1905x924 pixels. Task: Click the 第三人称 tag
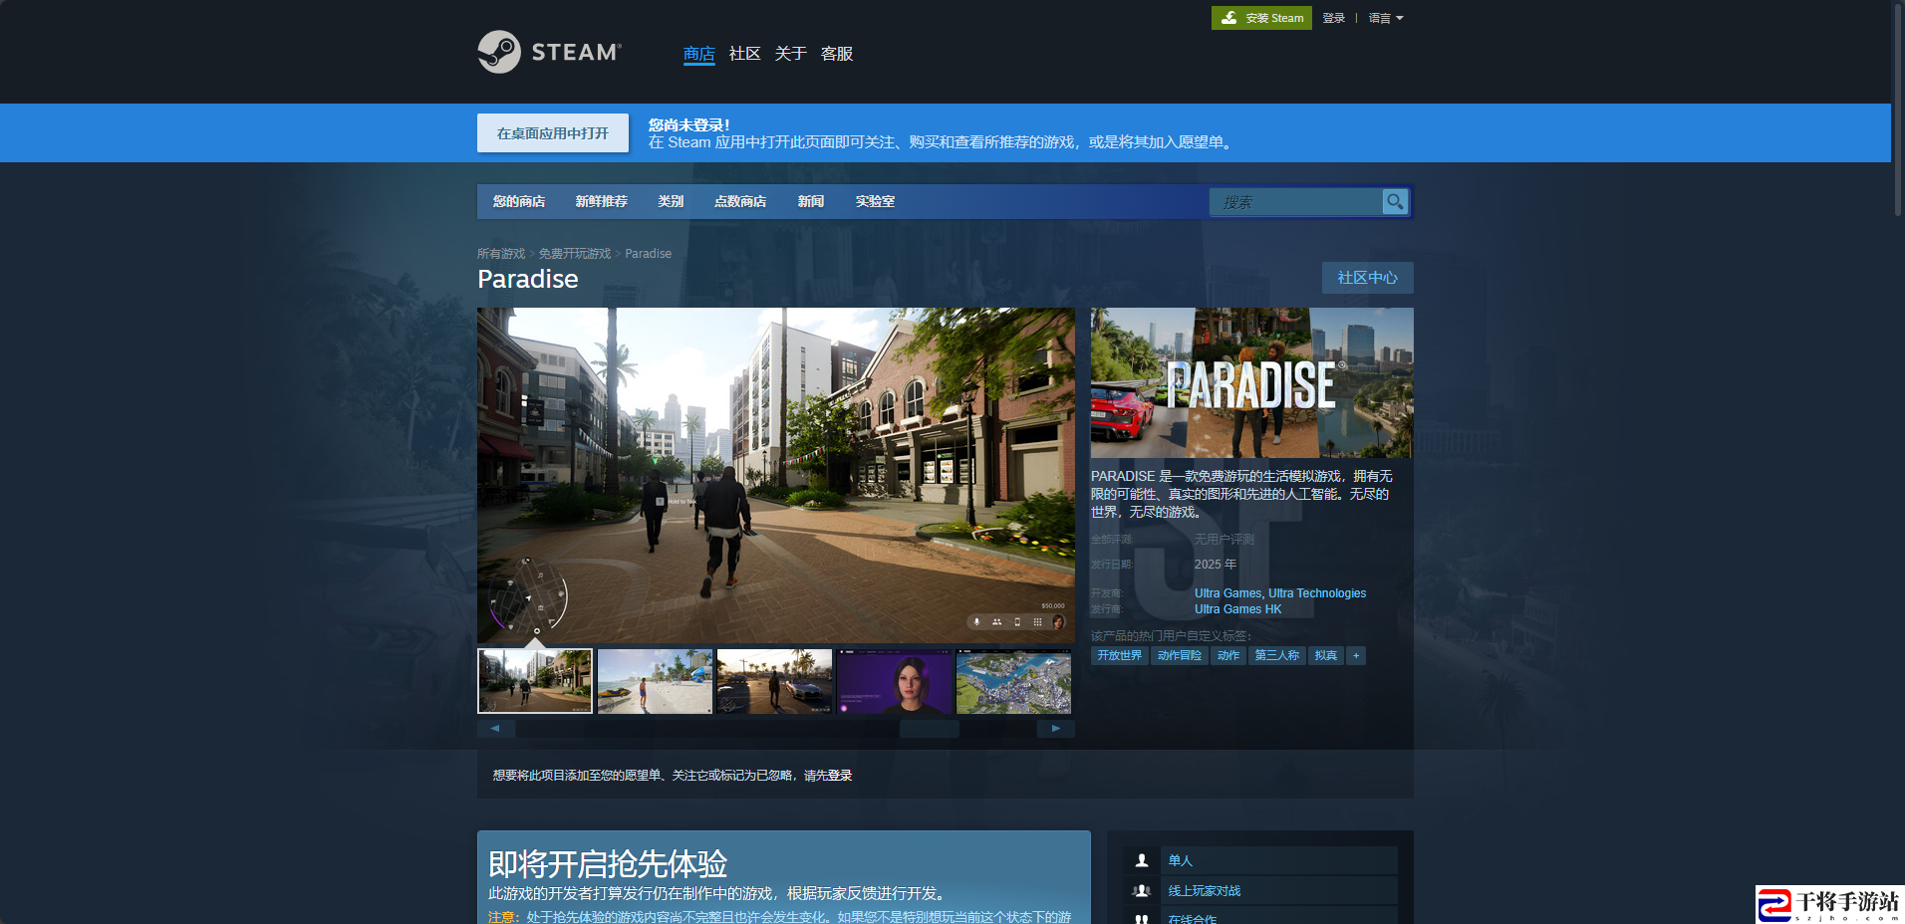point(1277,655)
